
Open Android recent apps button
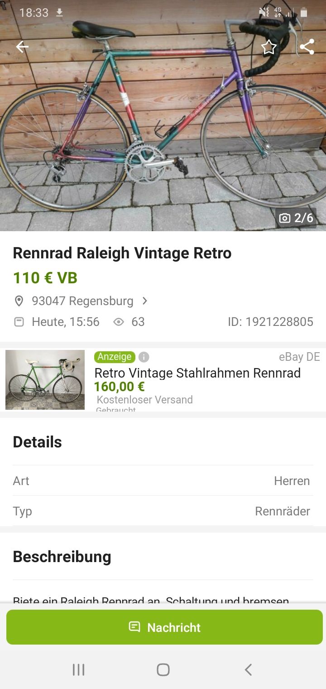[x=78, y=670]
